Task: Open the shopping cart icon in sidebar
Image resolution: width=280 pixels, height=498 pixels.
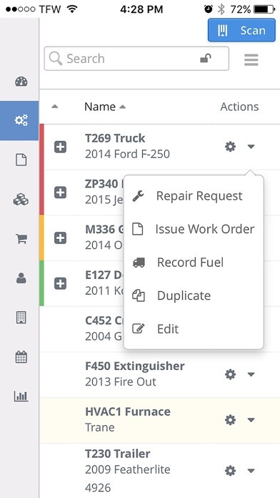Action: (x=21, y=238)
